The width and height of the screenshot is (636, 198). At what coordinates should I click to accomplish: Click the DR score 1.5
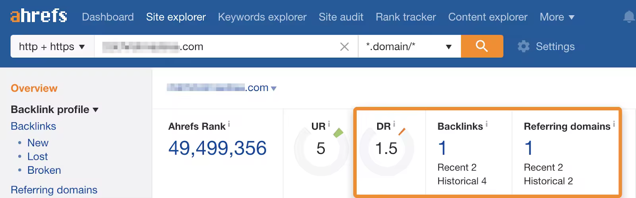pyautogui.click(x=386, y=149)
